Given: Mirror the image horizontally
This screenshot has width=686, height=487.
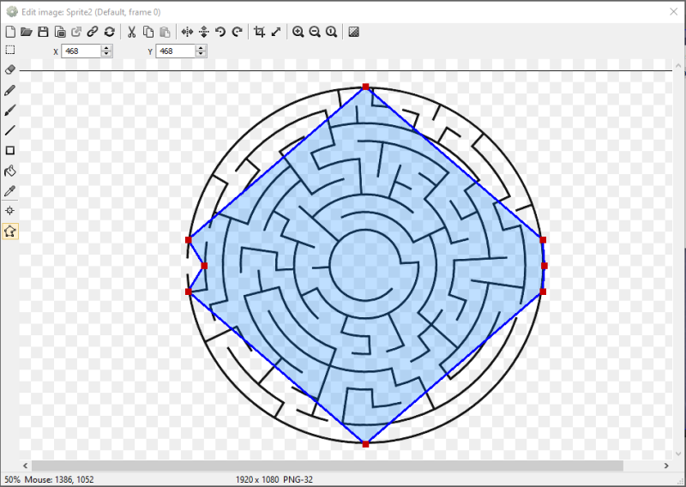Looking at the screenshot, I should click(187, 32).
